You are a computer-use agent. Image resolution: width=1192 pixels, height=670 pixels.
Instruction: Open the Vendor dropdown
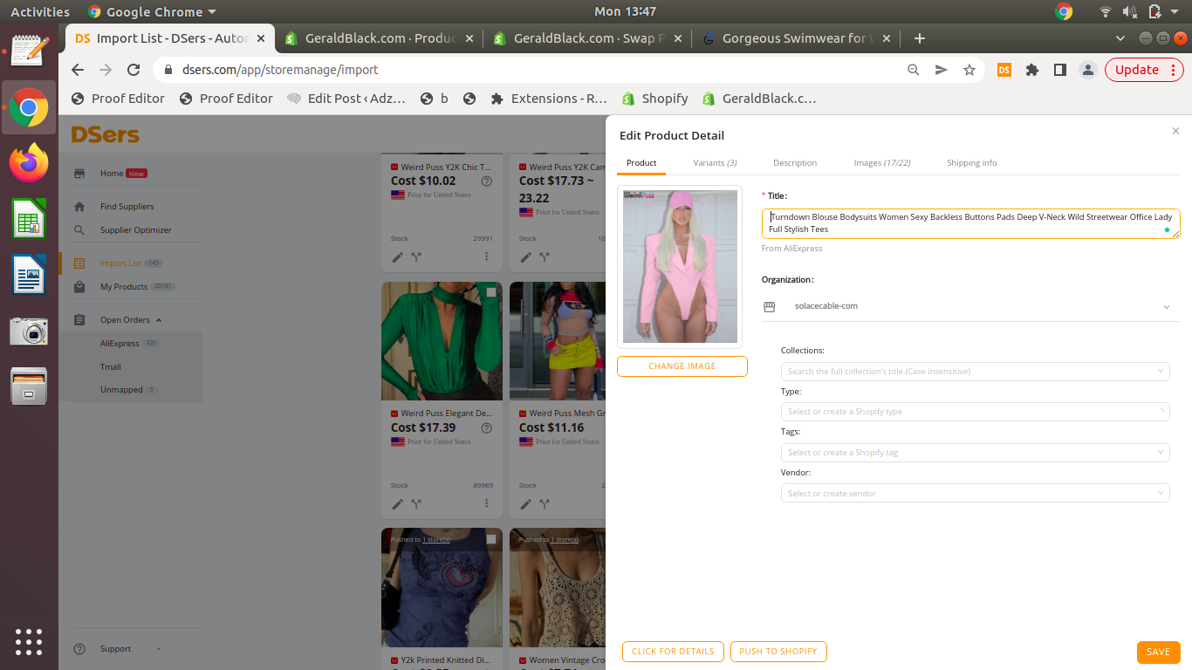point(975,494)
